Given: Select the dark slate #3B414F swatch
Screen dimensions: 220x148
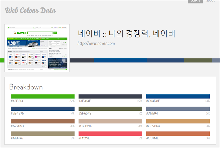Looking at the screenshot, I should coord(110,96).
